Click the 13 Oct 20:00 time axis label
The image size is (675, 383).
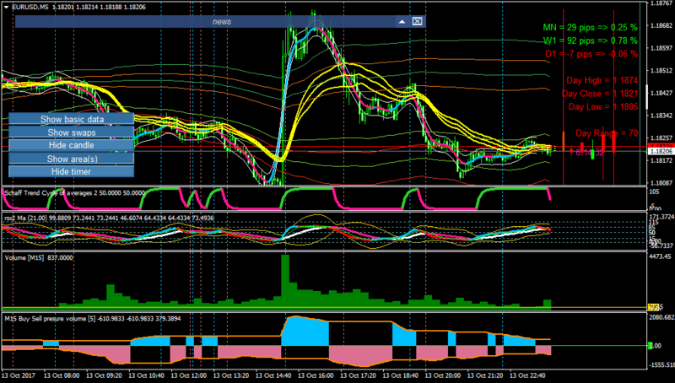[442, 375]
